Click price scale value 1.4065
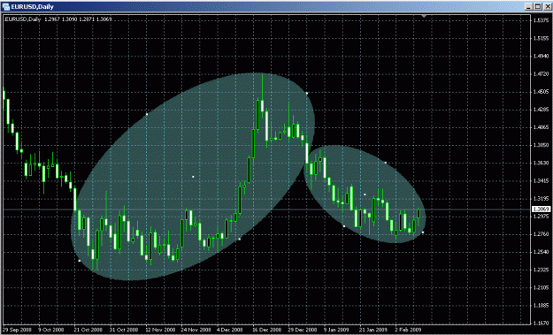The image size is (553, 335). (x=541, y=127)
